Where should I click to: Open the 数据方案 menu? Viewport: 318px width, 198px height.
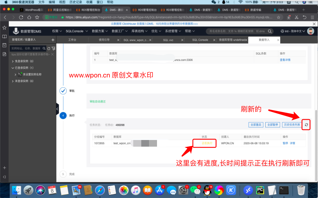coord(100,31)
